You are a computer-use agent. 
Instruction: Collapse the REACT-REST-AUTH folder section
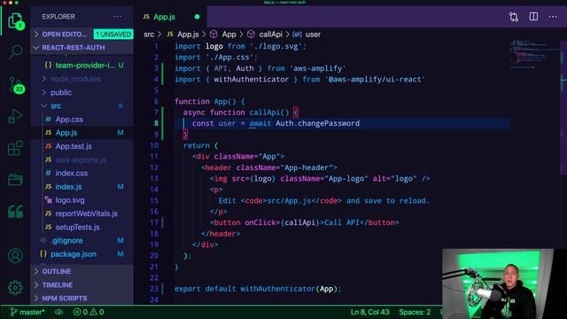[82, 48]
